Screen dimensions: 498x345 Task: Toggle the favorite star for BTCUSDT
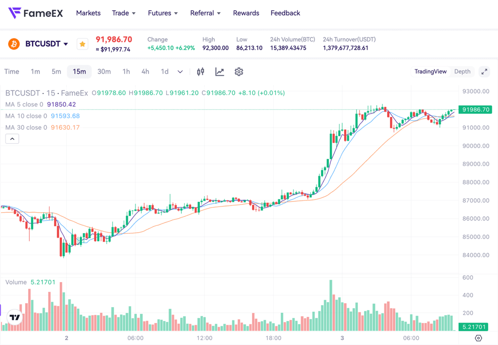(82, 44)
